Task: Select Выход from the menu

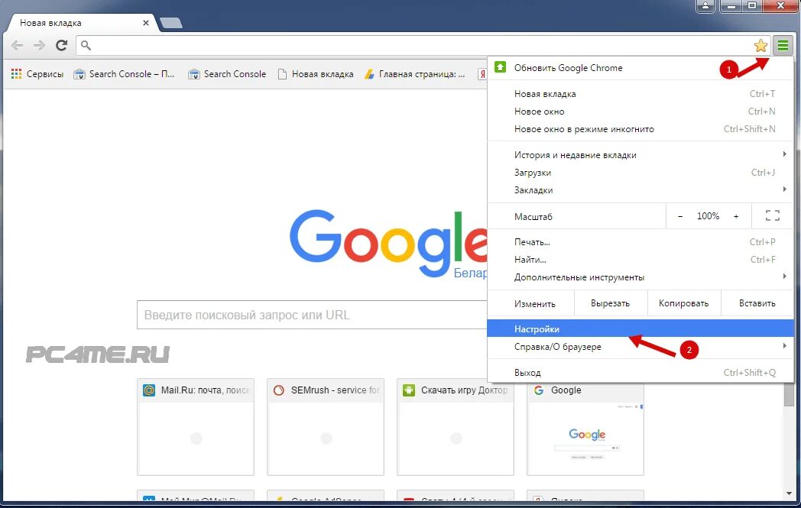Action: (640, 373)
